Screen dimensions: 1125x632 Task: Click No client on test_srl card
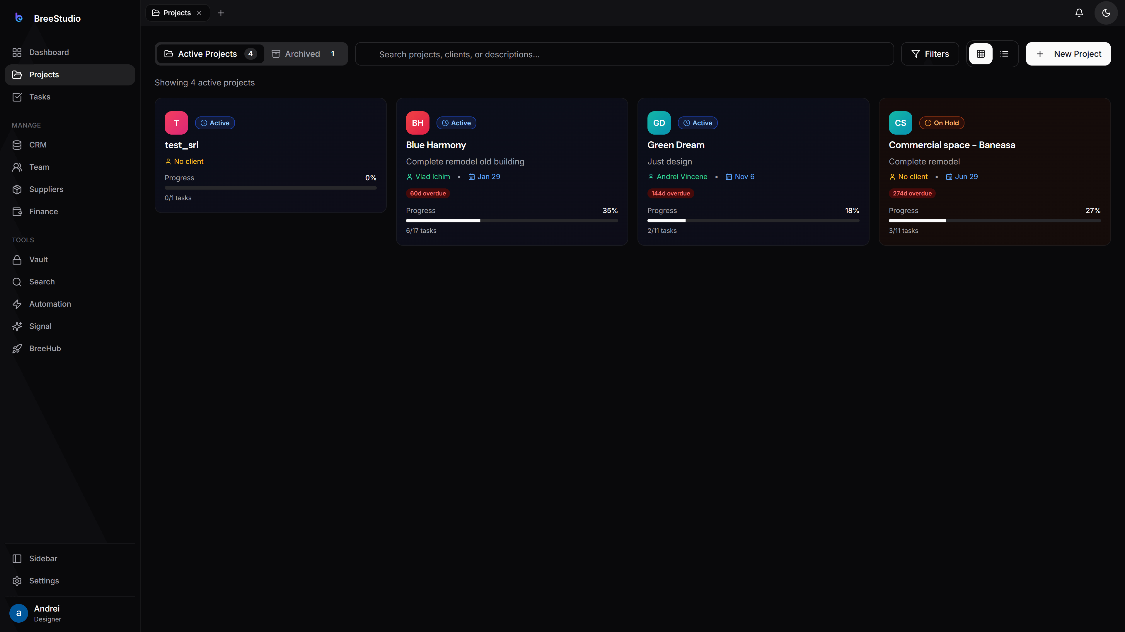pos(184,162)
